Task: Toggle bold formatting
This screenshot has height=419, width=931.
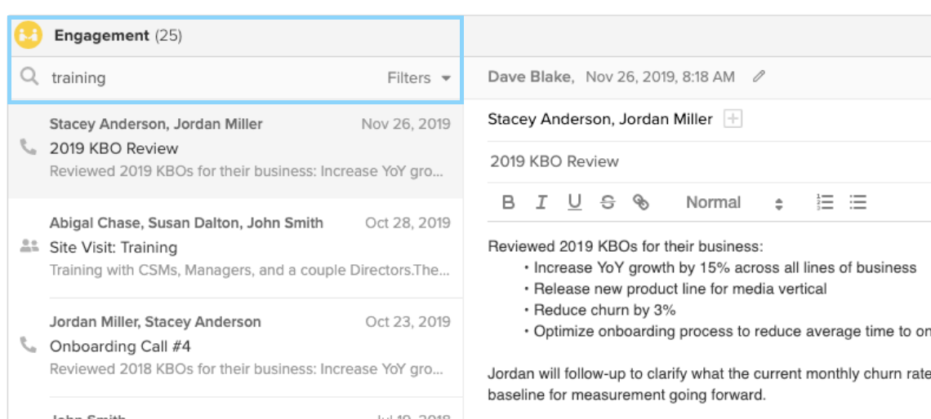Action: 508,203
